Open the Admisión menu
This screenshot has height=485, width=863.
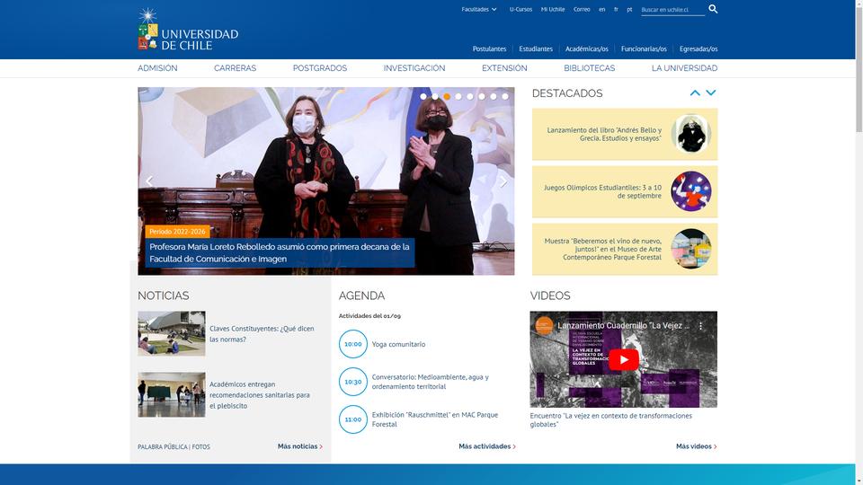(157, 68)
